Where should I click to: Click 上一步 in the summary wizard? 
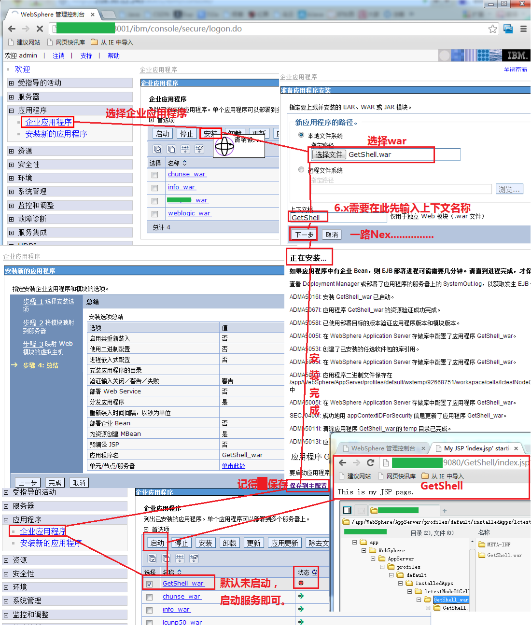[28, 483]
